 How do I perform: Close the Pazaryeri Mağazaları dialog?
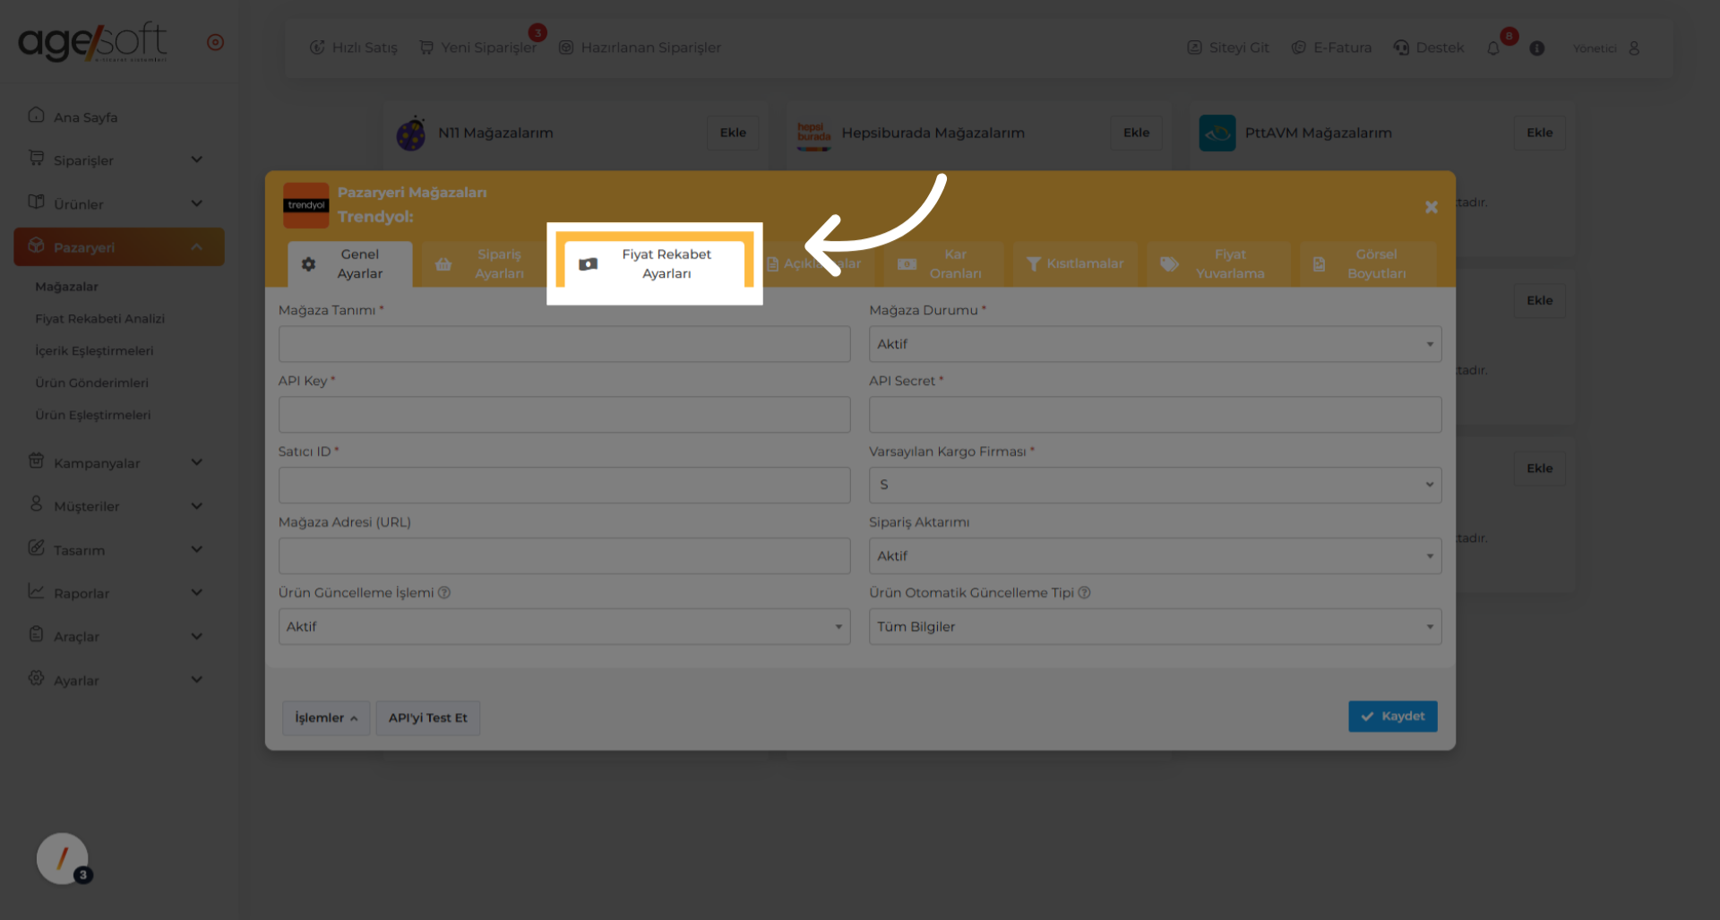tap(1432, 207)
